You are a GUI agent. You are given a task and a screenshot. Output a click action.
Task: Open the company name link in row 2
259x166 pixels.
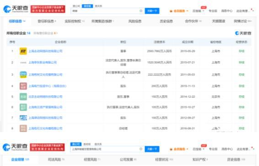click(43, 62)
